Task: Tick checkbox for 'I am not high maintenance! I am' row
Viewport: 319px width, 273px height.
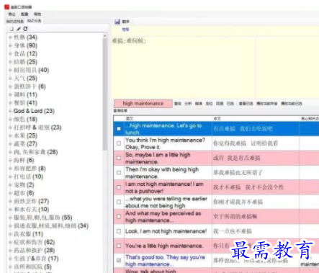Action: click(119, 187)
